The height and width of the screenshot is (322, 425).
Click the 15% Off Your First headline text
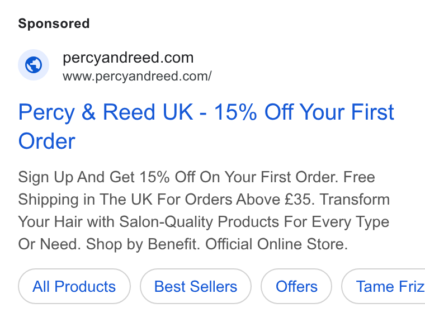click(304, 112)
